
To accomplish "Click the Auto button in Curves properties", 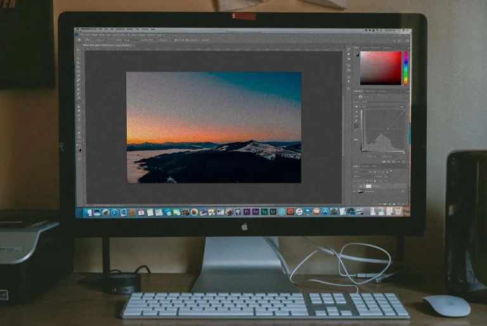I will coord(401,106).
